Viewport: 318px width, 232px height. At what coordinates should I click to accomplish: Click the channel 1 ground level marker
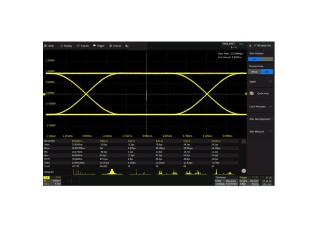click(44, 94)
